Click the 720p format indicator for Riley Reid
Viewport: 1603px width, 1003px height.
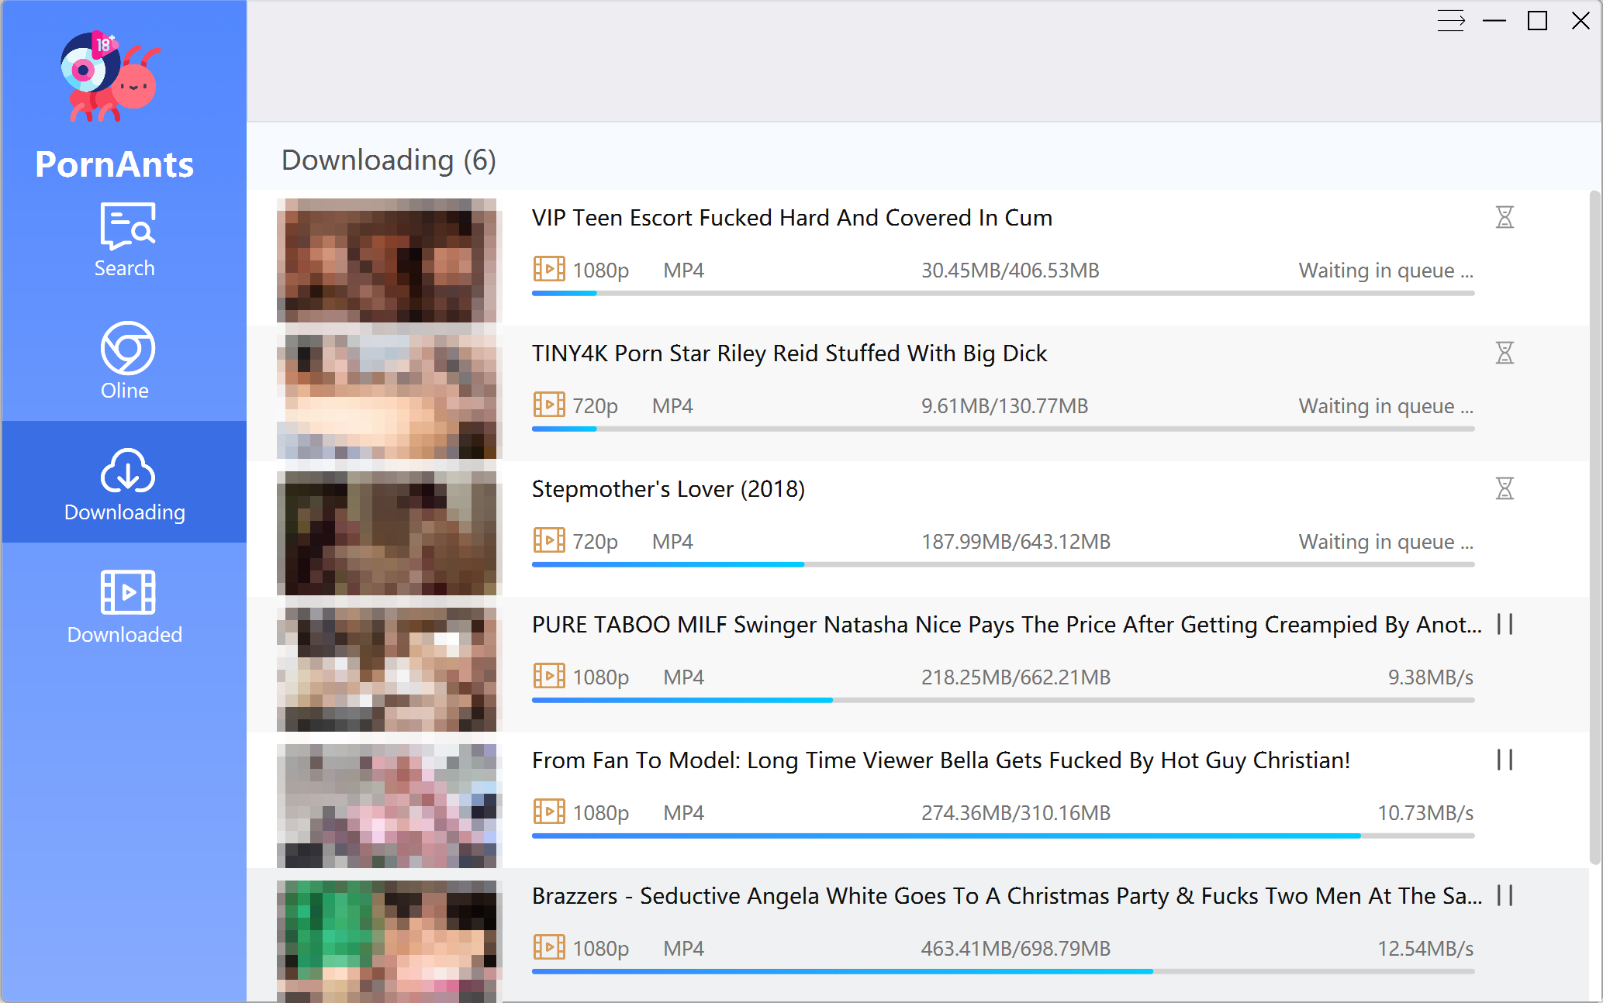(x=594, y=405)
